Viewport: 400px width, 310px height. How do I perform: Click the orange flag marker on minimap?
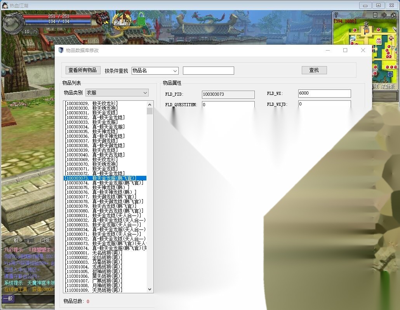click(x=367, y=32)
